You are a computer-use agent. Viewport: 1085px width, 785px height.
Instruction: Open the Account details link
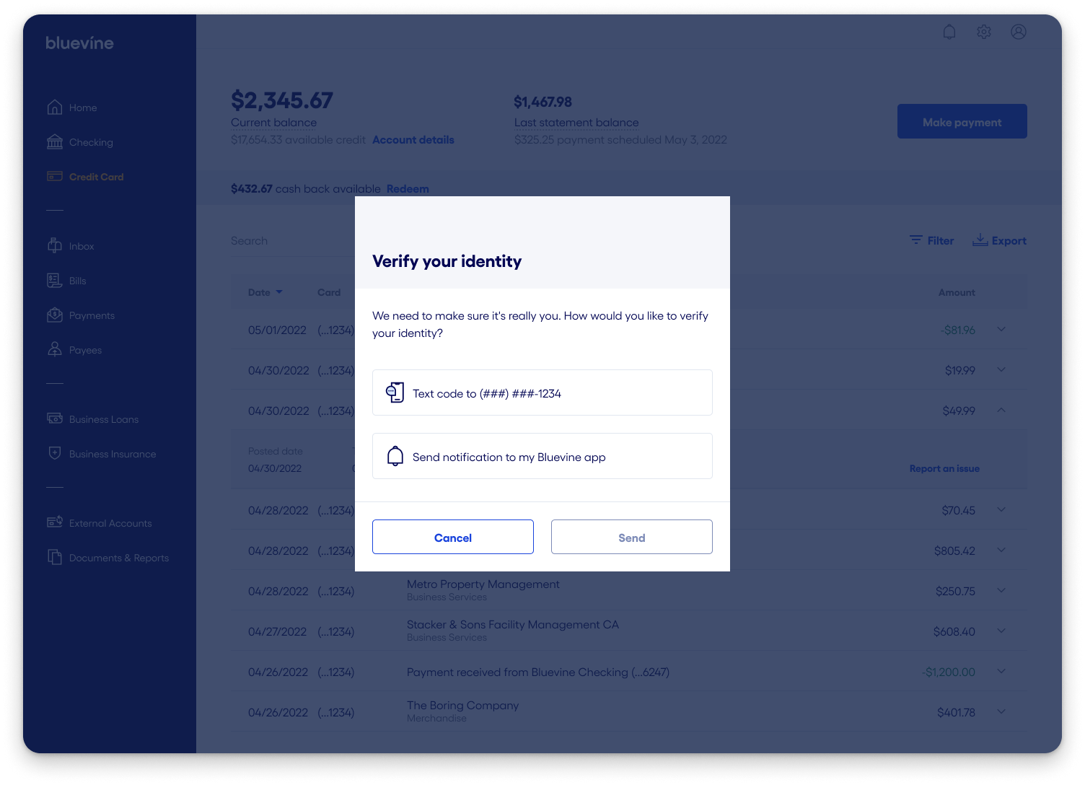tap(413, 140)
